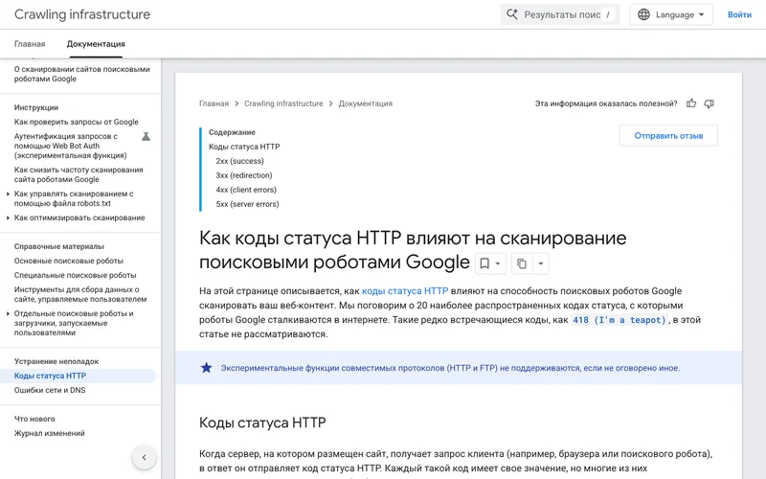Click the 'Что нового' sidebar heading
Screen dimensions: 766x479
pyautogui.click(x=34, y=419)
